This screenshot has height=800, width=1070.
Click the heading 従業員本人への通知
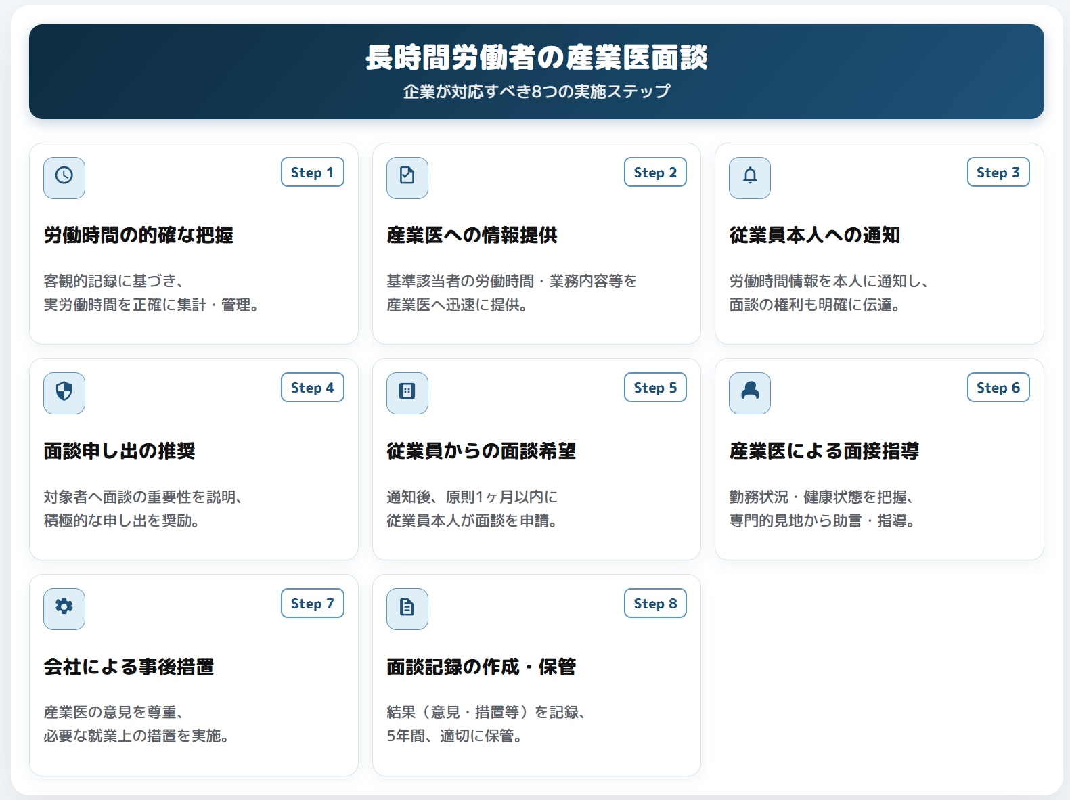point(815,235)
